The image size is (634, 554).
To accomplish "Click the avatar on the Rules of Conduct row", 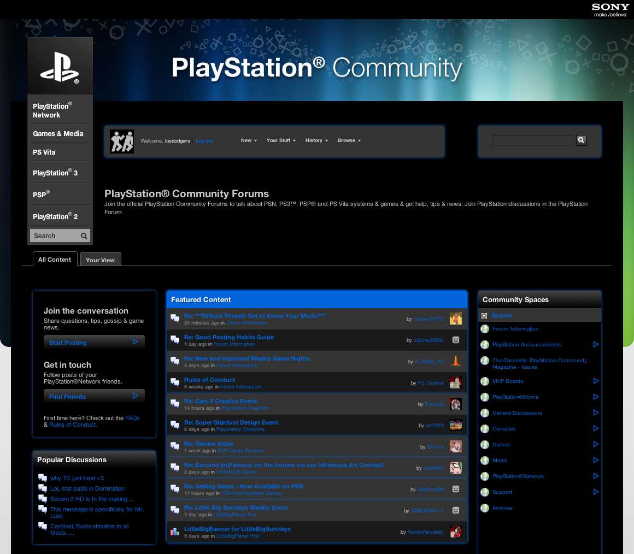I will (x=456, y=382).
